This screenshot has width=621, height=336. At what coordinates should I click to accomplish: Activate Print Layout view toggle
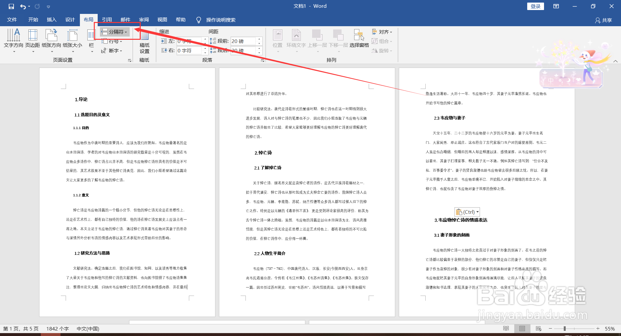522,329
